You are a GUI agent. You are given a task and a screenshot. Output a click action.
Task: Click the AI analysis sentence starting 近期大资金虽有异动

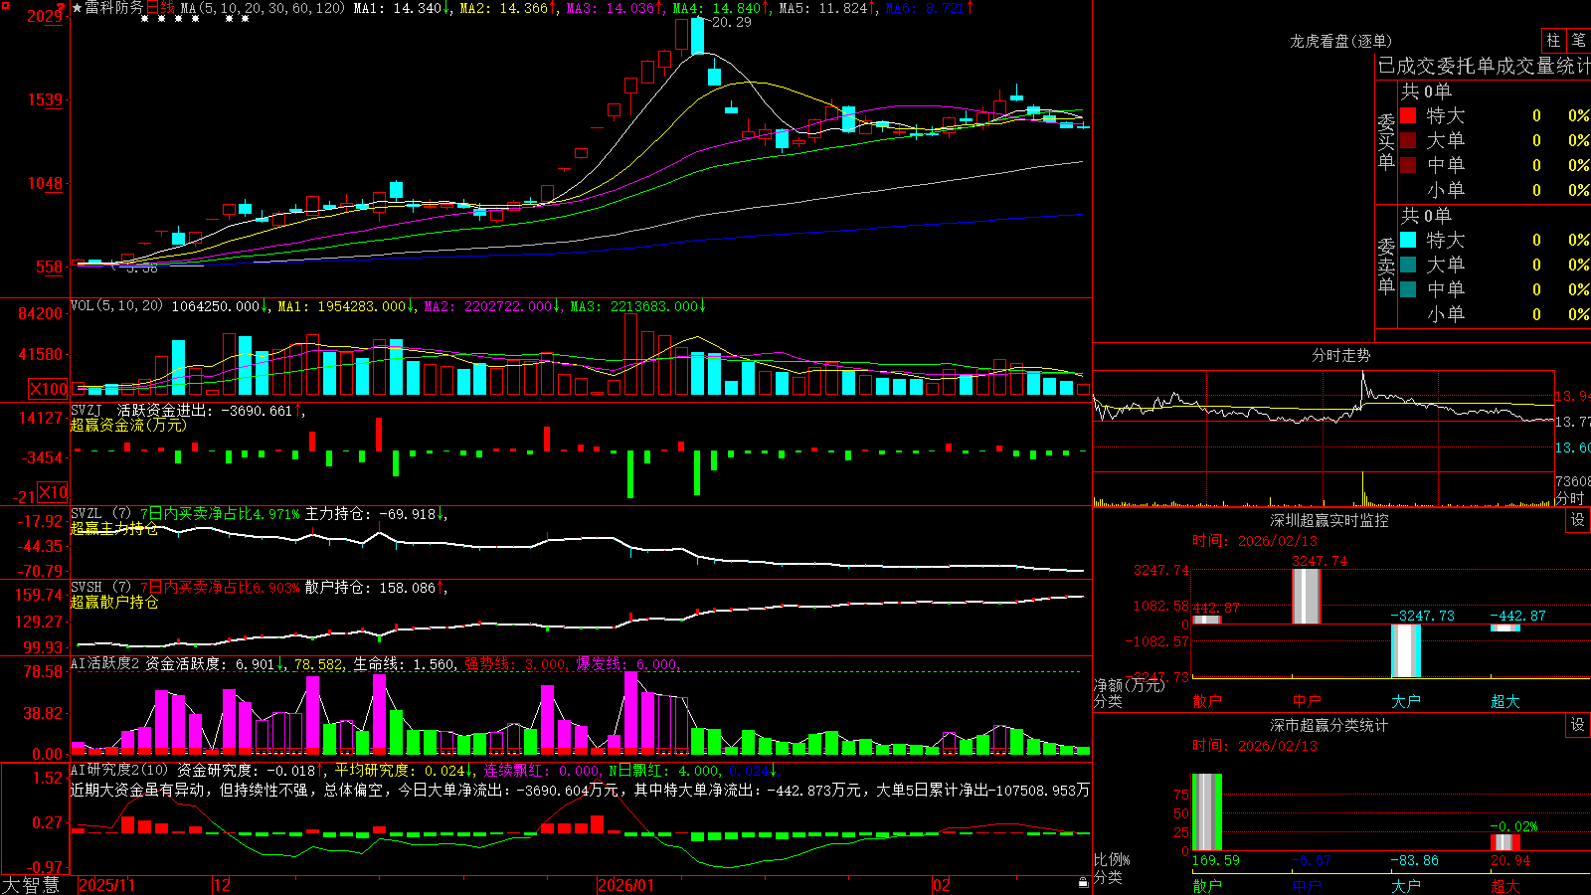tap(580, 790)
